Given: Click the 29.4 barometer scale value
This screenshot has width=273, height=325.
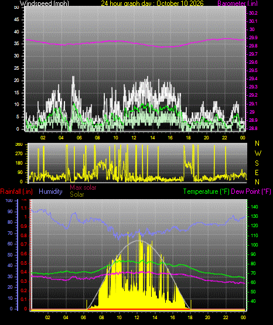Looking at the screenshot, I should (x=253, y=79).
